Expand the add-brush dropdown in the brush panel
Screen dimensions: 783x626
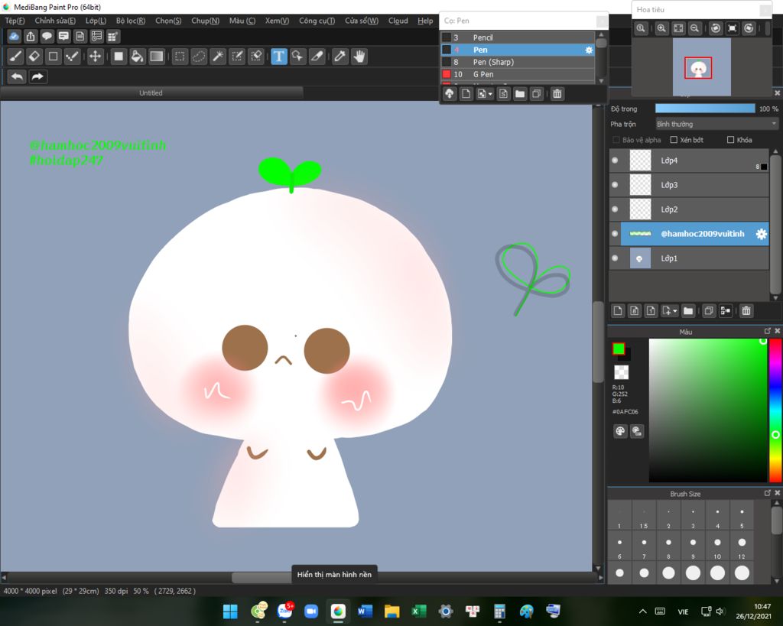(491, 94)
